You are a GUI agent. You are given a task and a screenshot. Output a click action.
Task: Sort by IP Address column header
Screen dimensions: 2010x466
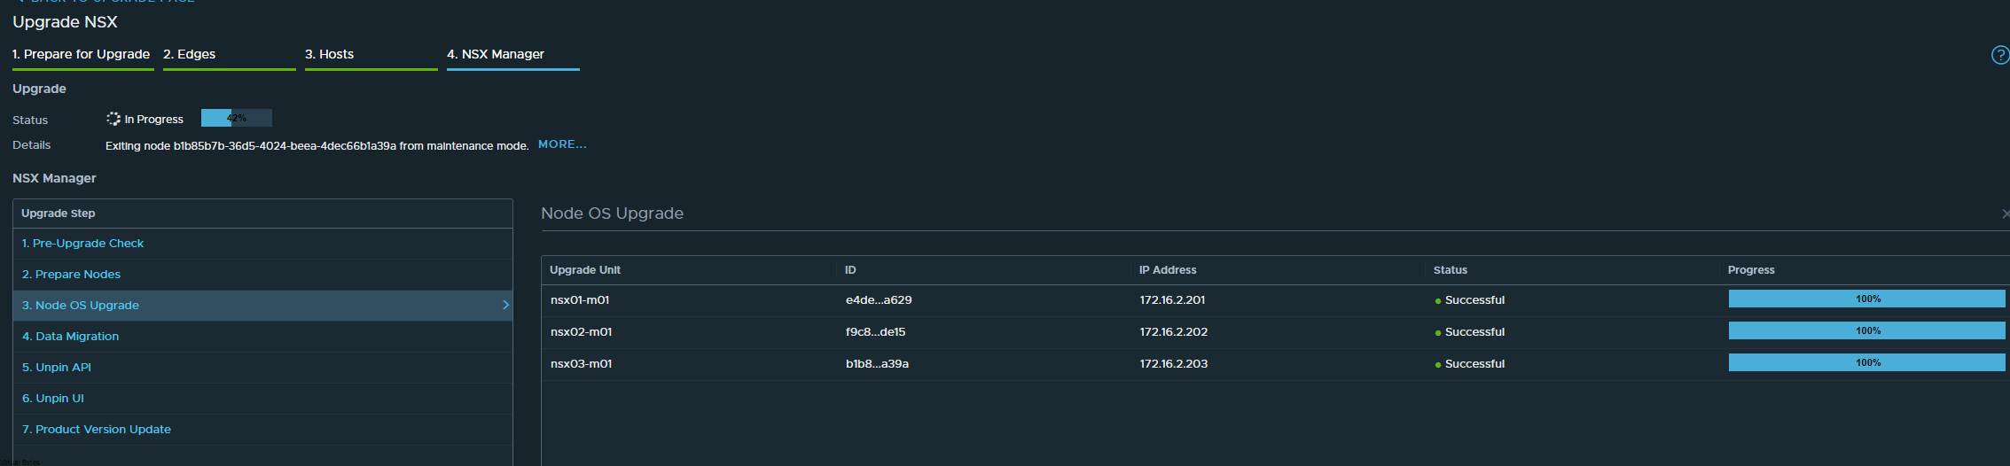pos(1168,270)
